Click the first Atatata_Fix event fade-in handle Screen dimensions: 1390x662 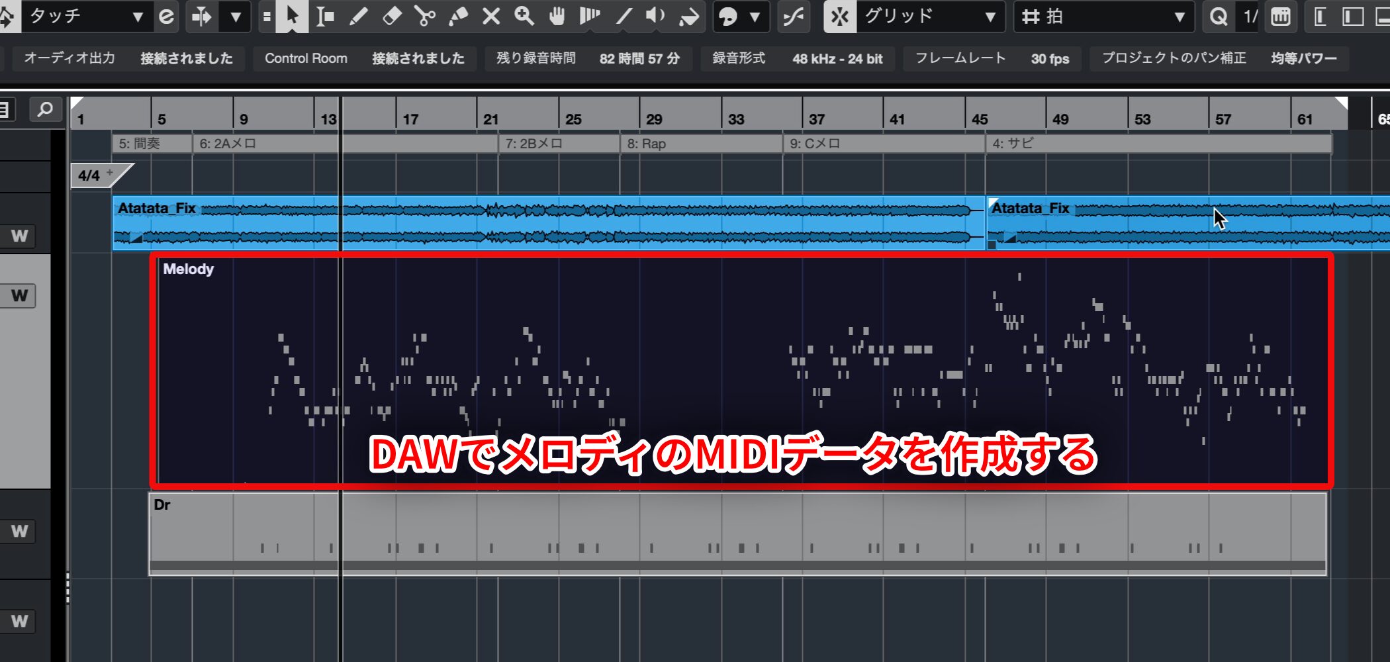point(136,238)
